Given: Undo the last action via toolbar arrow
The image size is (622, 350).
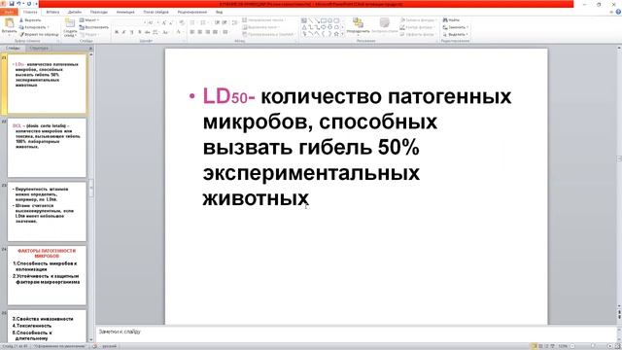Looking at the screenshot, I should pyautogui.click(x=18, y=4).
